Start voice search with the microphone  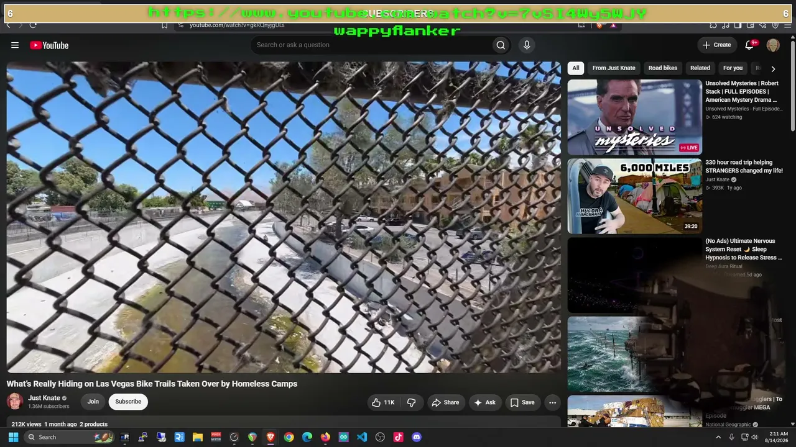527,45
